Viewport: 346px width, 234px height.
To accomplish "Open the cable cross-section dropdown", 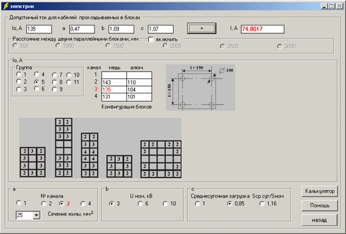I will [36, 215].
